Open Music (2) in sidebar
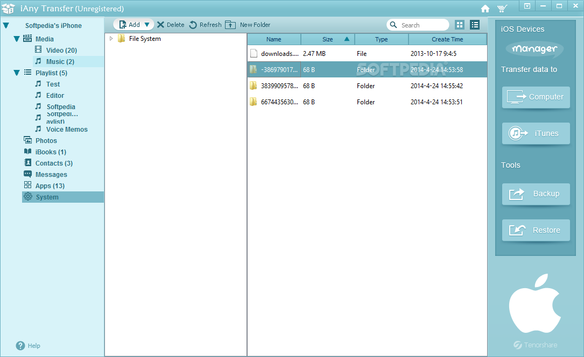Image resolution: width=584 pixels, height=357 pixels. [x=60, y=62]
